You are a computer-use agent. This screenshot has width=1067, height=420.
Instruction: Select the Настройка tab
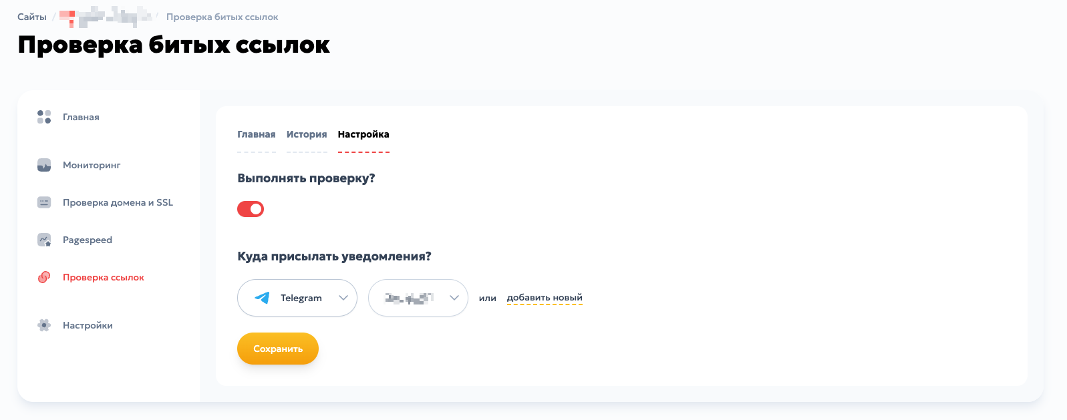coord(363,134)
